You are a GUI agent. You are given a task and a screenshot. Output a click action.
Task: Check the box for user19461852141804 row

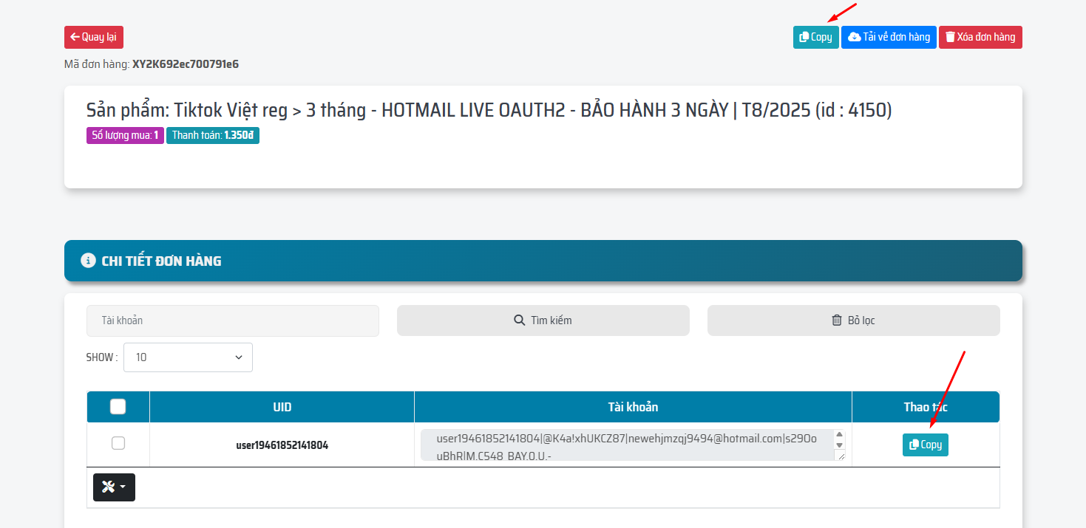tap(118, 443)
